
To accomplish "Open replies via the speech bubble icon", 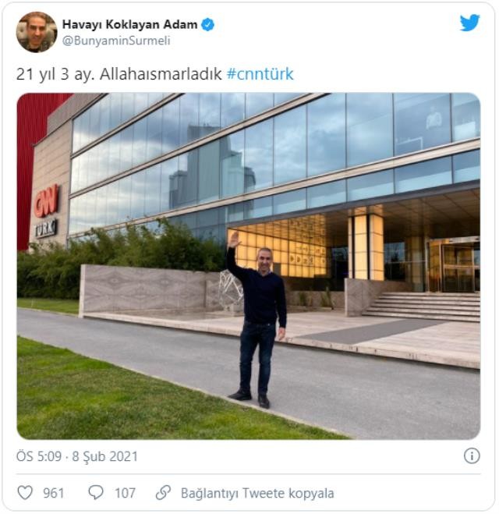I will coord(96,493).
